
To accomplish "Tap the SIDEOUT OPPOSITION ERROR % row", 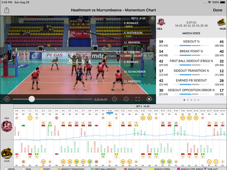I will [x=191, y=92].
